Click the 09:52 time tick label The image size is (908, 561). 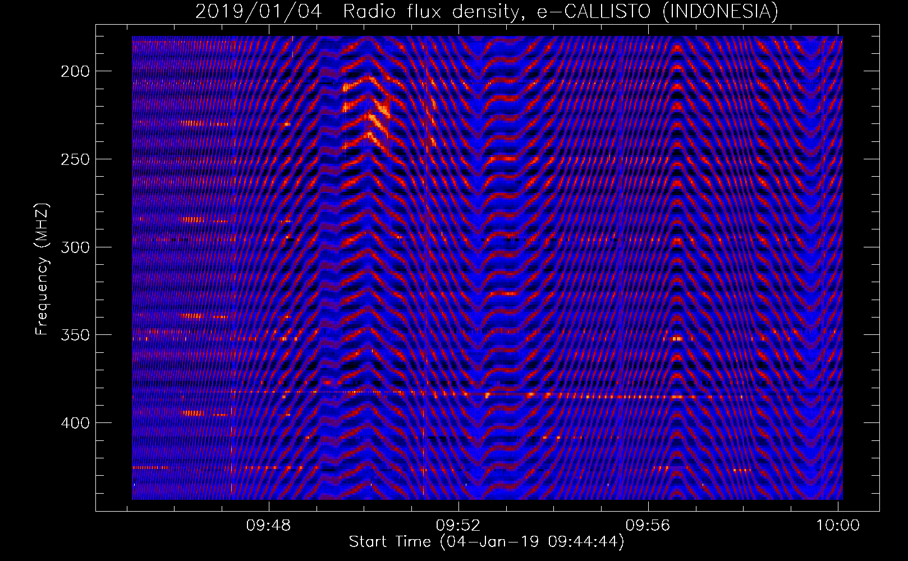(x=458, y=525)
